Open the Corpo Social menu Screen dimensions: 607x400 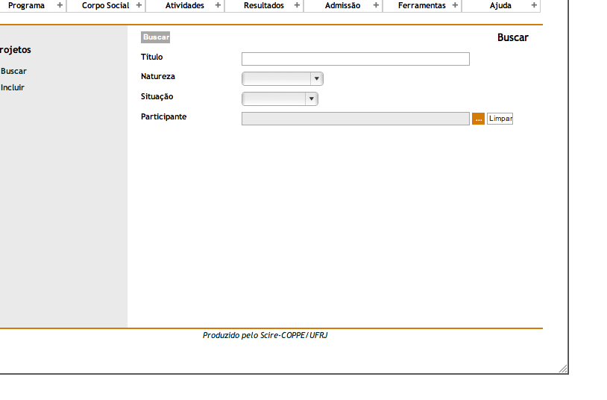click(105, 5)
